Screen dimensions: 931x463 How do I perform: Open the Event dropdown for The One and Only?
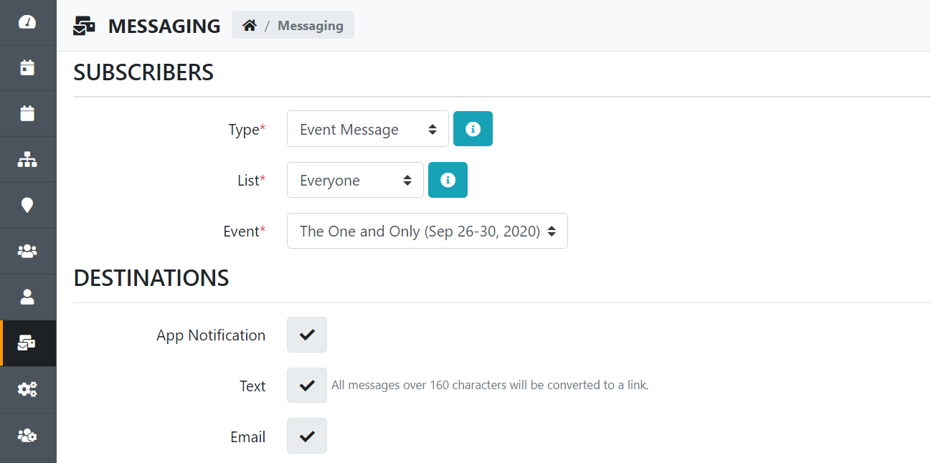pos(427,231)
